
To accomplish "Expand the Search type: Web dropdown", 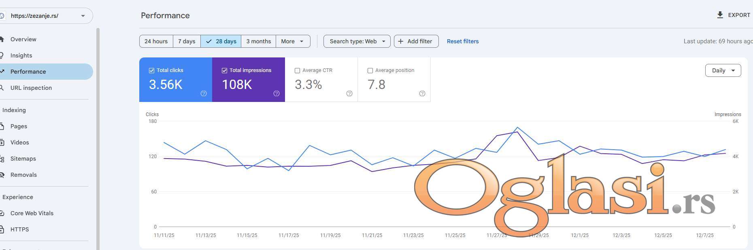I will click(357, 41).
